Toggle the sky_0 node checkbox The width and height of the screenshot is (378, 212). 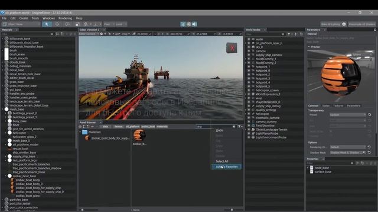coord(249,47)
